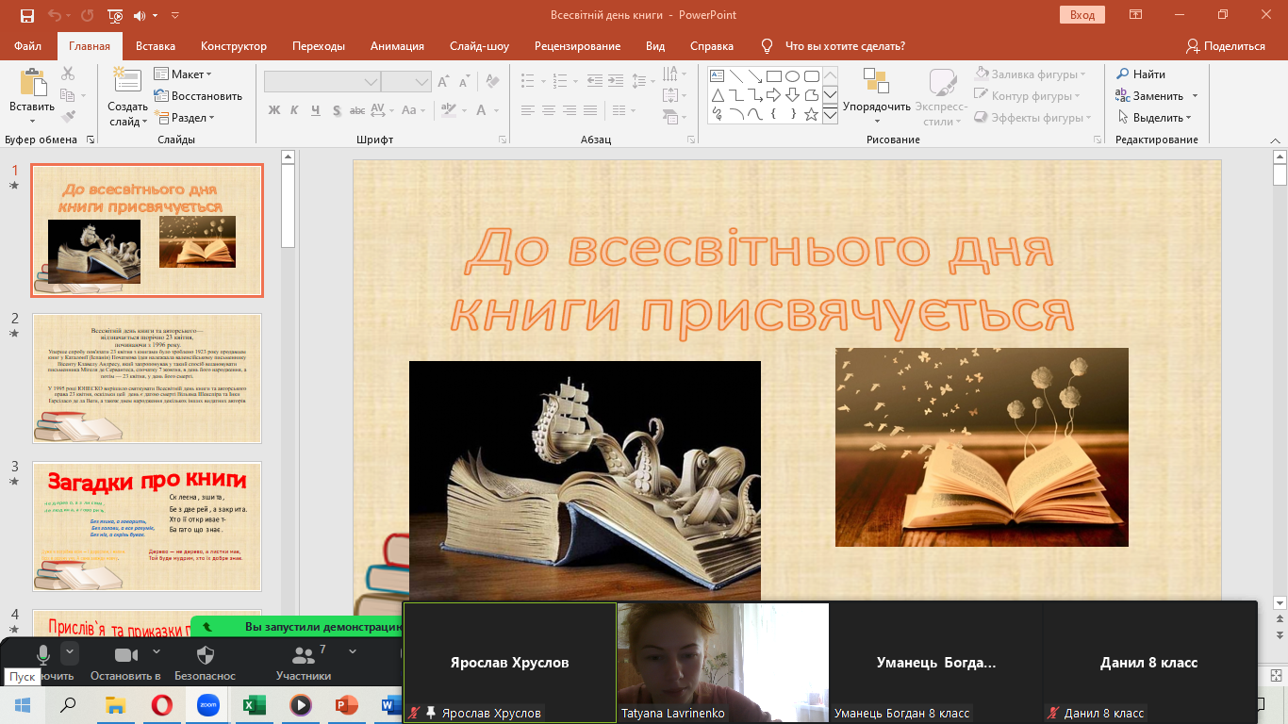Collapse the ribbon with the caret button
The image size is (1288, 724).
coord(1277,140)
